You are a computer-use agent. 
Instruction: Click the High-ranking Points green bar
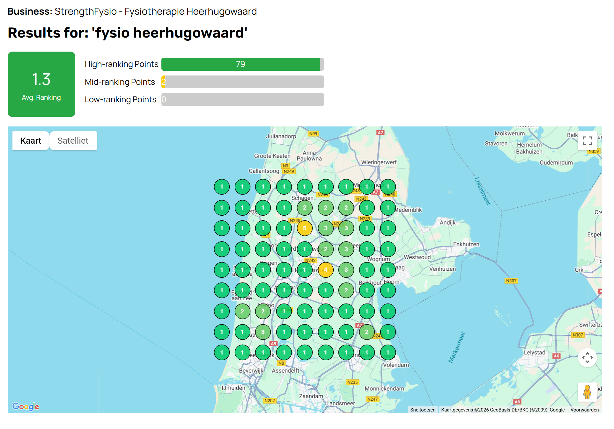[241, 64]
